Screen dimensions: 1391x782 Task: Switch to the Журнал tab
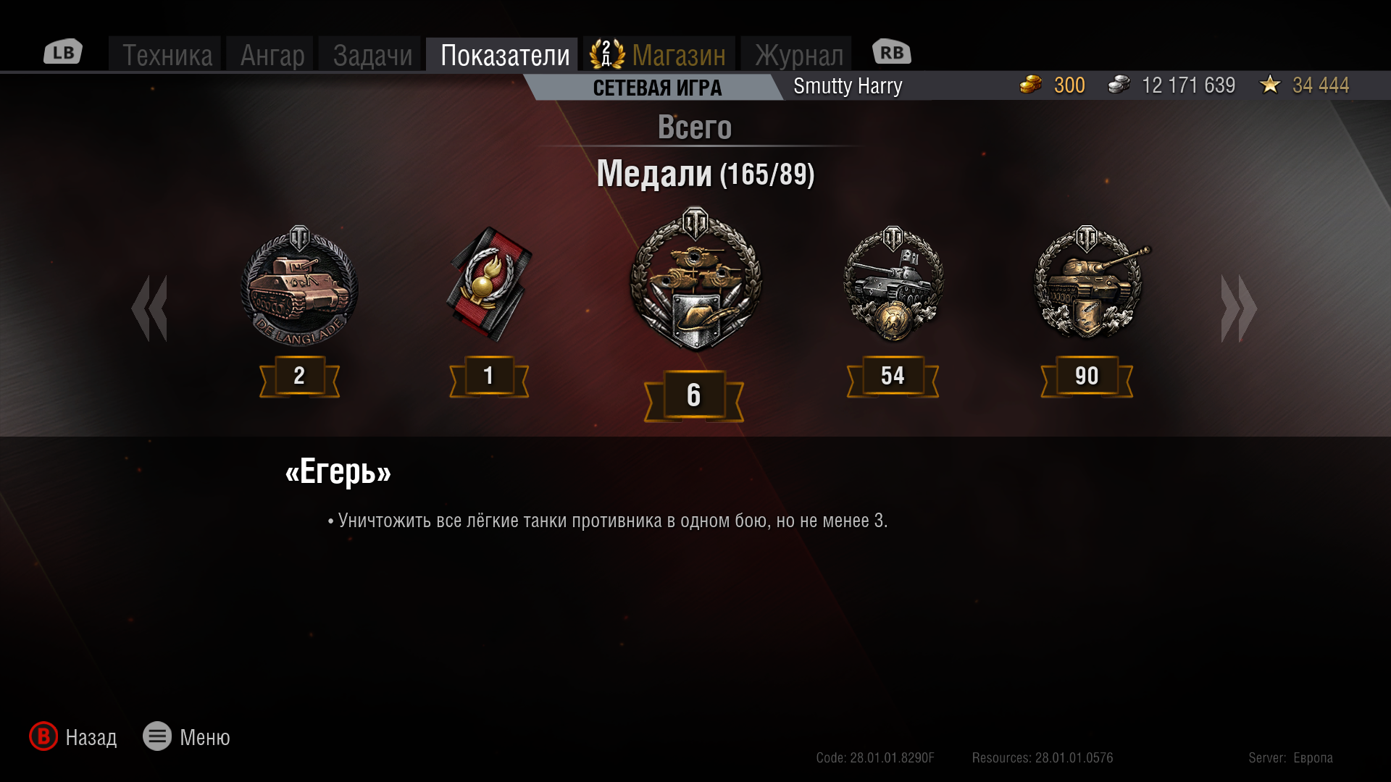(798, 55)
